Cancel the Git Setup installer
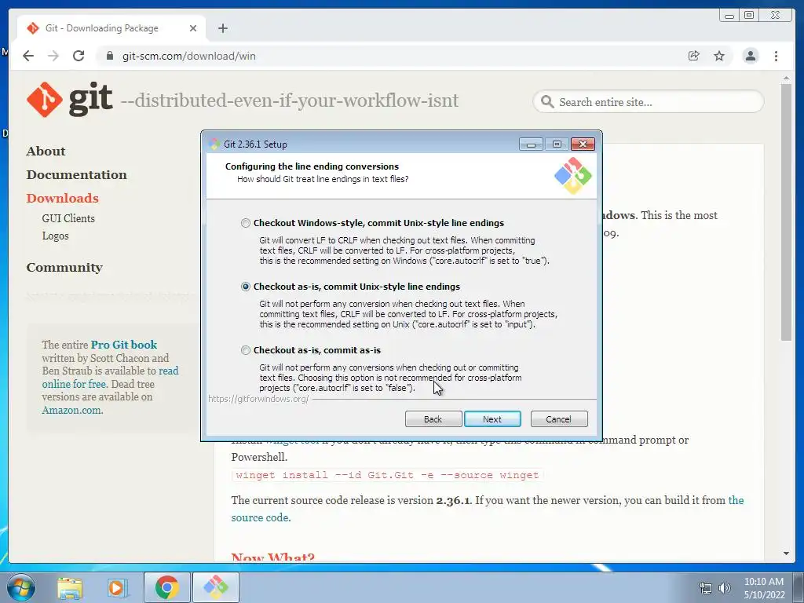The width and height of the screenshot is (804, 603). point(559,419)
